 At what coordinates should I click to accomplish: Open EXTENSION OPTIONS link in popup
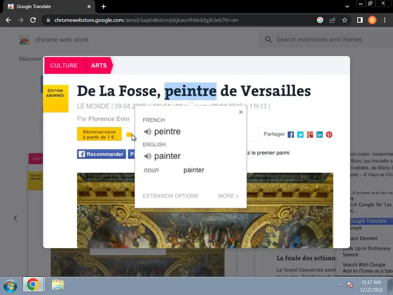[x=170, y=196]
